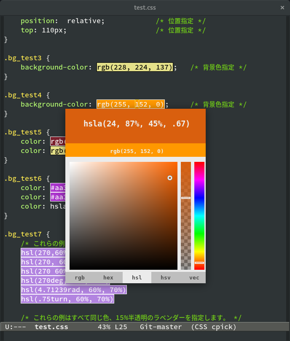The height and width of the screenshot is (341, 290).
Task: Click the hue bar's magenta region
Action: [x=199, y=180]
